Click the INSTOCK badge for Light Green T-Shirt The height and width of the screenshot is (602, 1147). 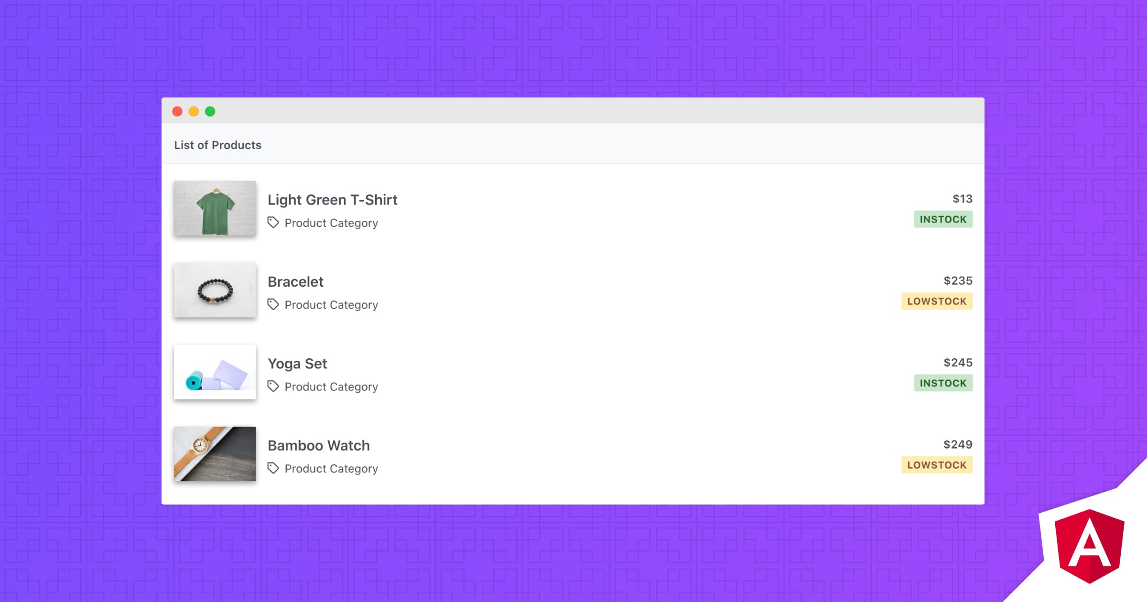[x=943, y=219]
